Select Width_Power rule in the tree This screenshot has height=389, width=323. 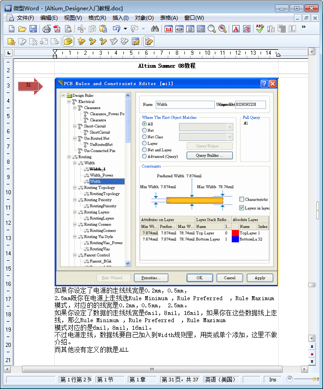101,175
